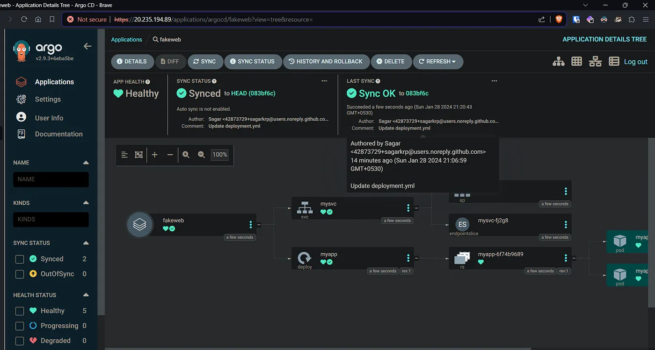Open the SYNC STATUS panel ellipsis menu

tap(324, 81)
